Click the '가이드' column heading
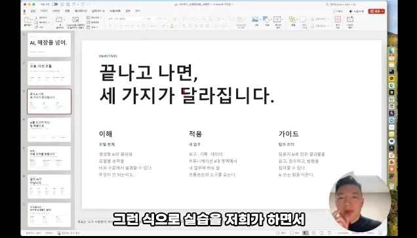 pyautogui.click(x=288, y=134)
